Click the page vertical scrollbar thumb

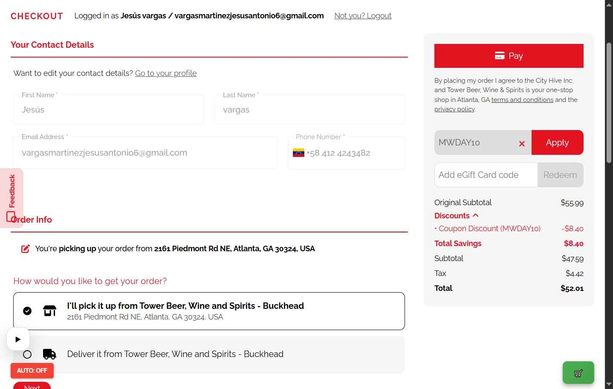point(609,102)
